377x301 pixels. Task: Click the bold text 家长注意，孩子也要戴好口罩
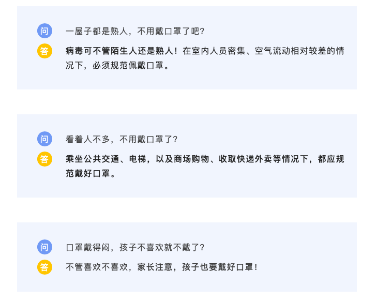(195, 267)
